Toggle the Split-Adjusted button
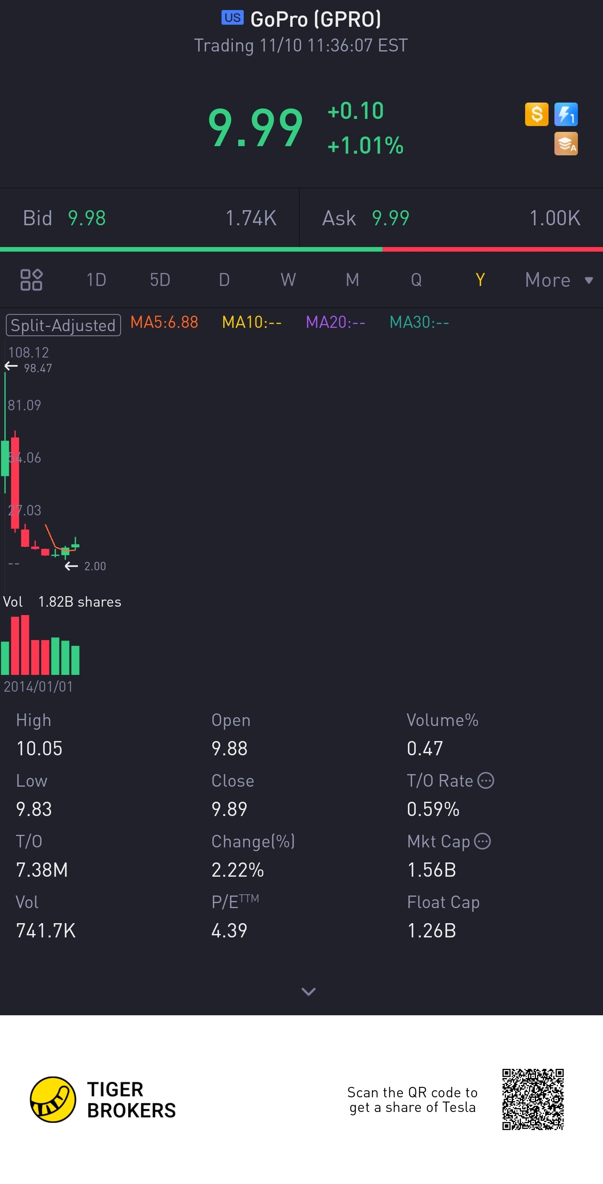The width and height of the screenshot is (603, 1184). tap(63, 325)
